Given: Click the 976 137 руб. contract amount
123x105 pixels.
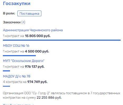Looking at the screenshot, I should coord(35,67).
